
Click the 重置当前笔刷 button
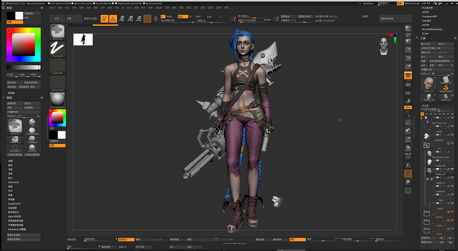click(24, 235)
